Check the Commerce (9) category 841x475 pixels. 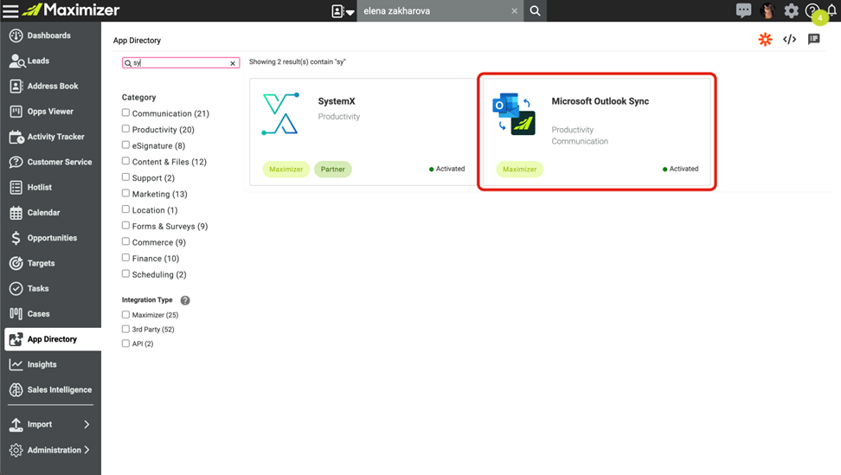(x=125, y=241)
